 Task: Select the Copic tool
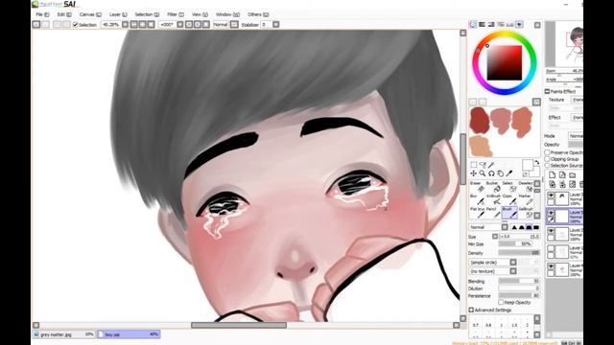tap(509, 199)
